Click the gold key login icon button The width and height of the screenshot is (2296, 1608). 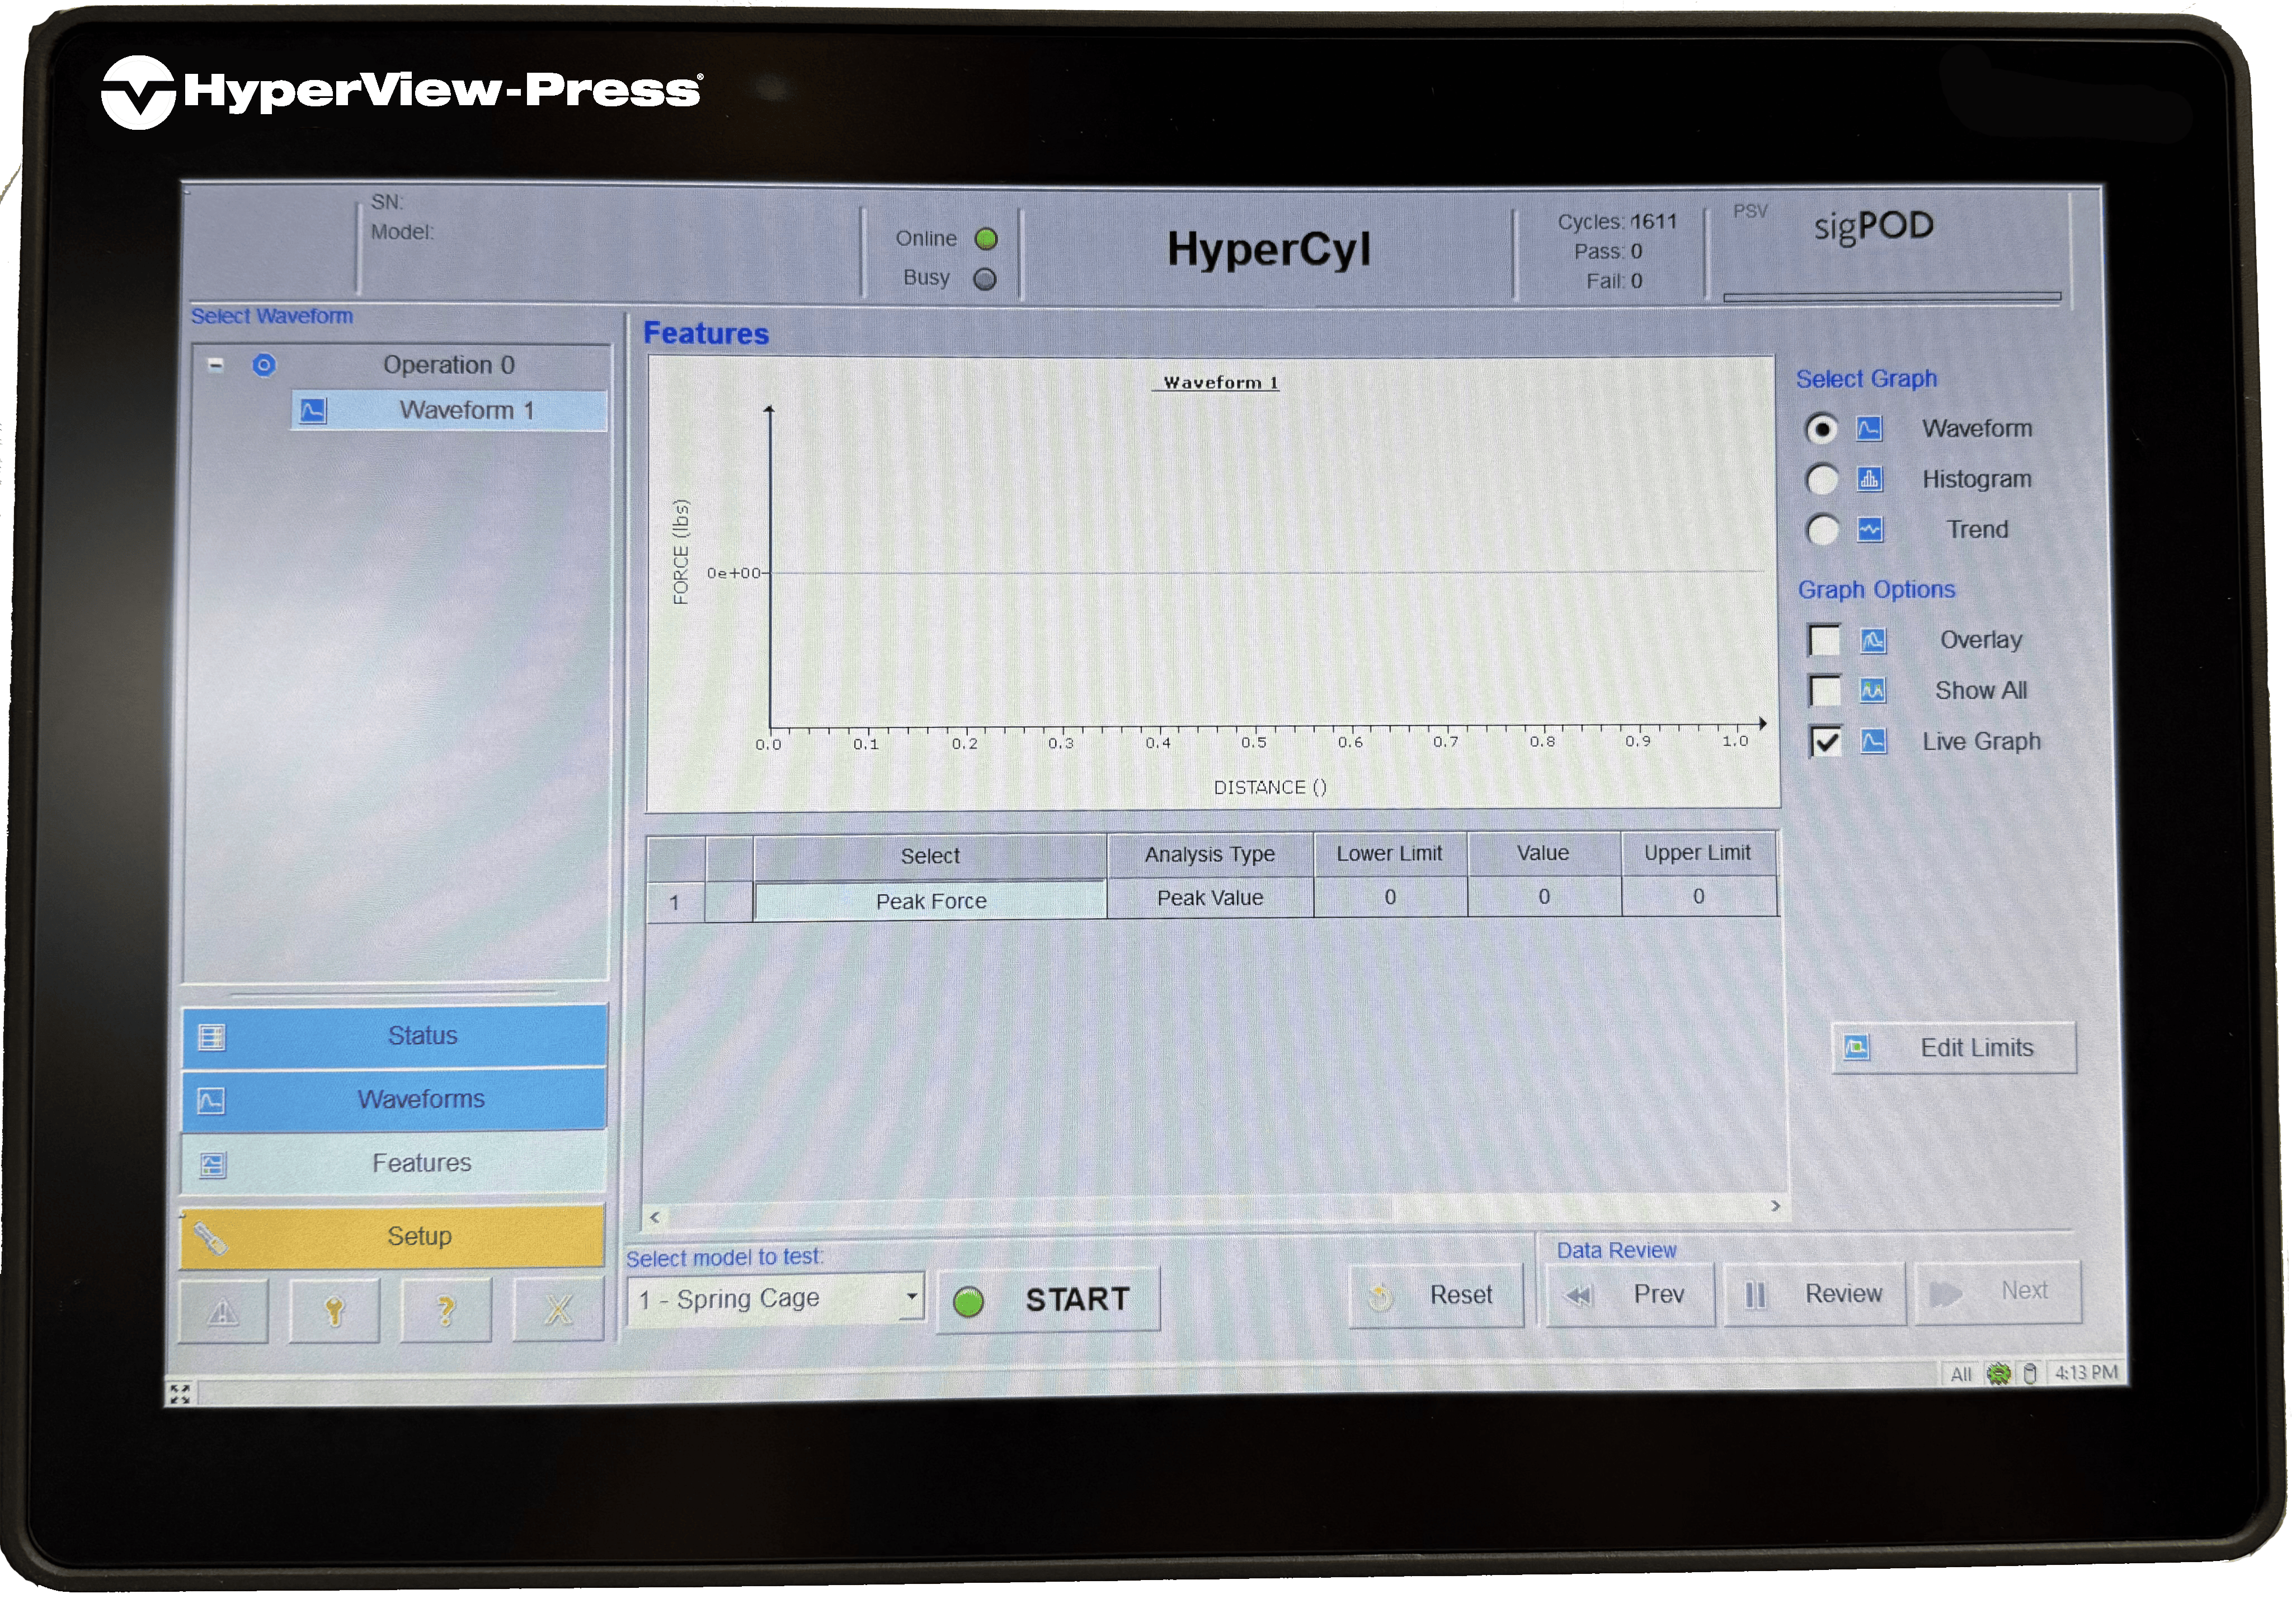click(x=334, y=1312)
